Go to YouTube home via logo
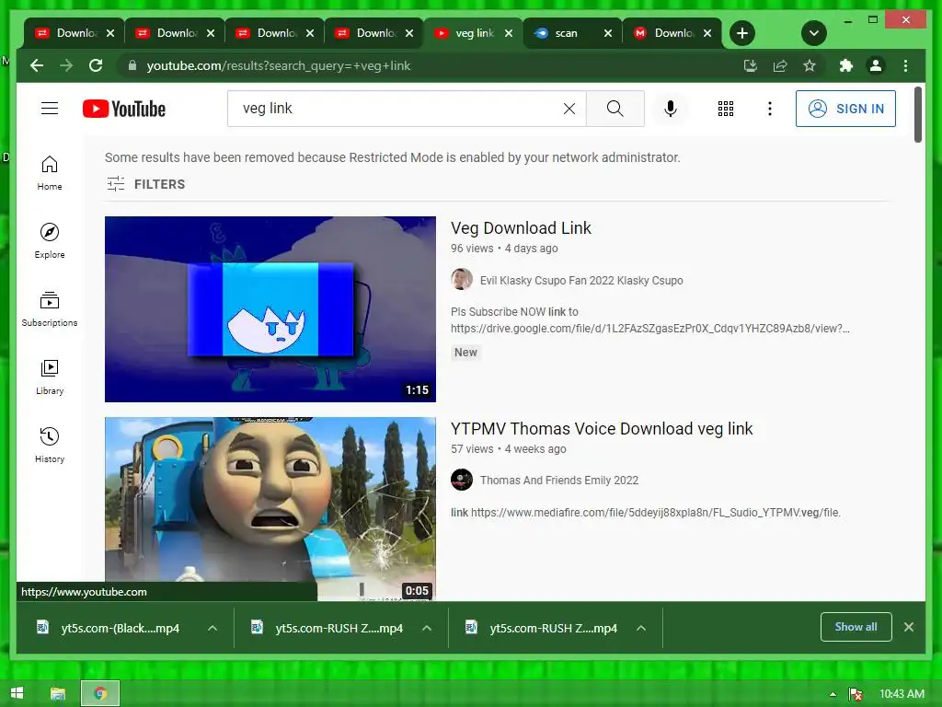The width and height of the screenshot is (942, 707). [x=124, y=109]
